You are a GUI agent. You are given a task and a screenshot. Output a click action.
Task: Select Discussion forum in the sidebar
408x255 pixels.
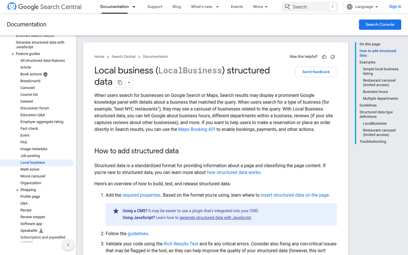pos(35,108)
